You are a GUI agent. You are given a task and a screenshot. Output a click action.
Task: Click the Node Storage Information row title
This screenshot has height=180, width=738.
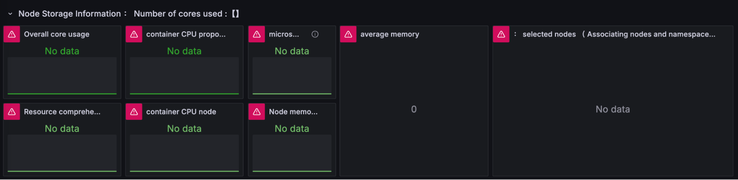click(x=69, y=14)
